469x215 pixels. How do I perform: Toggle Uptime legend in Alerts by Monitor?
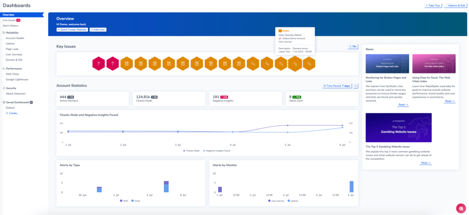[x=293, y=201]
